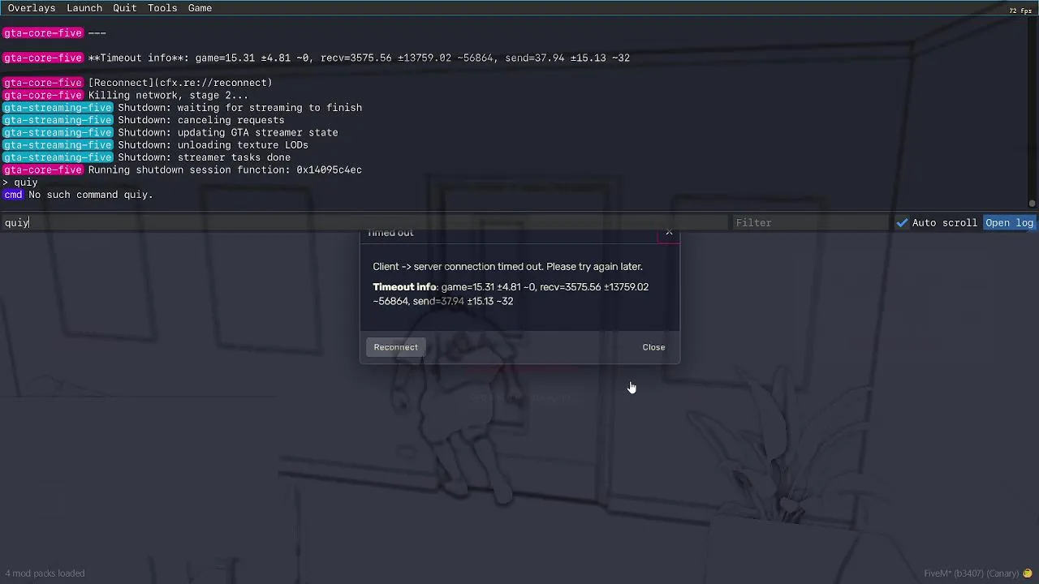Viewport: 1039px width, 584px height.
Task: Open the Launch menu
Action: pyautogui.click(x=84, y=8)
